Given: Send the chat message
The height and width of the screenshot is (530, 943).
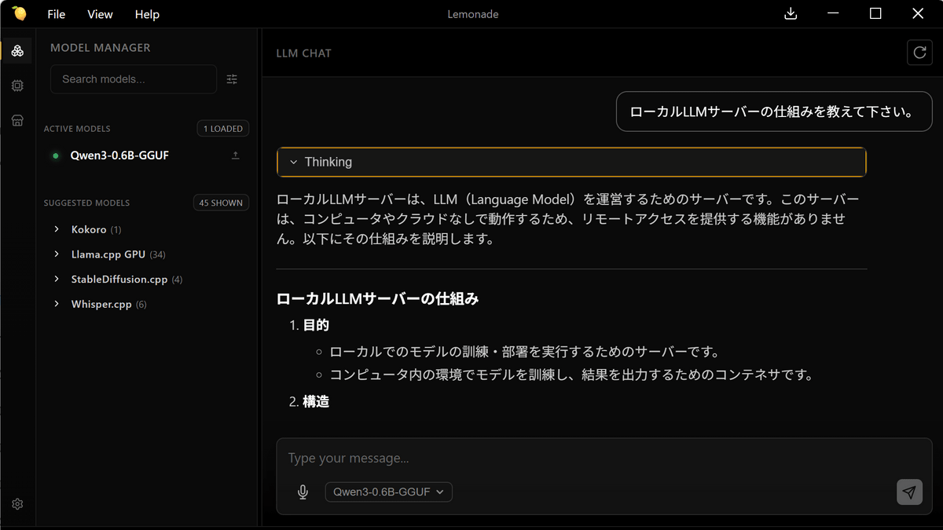Looking at the screenshot, I should click(x=909, y=492).
